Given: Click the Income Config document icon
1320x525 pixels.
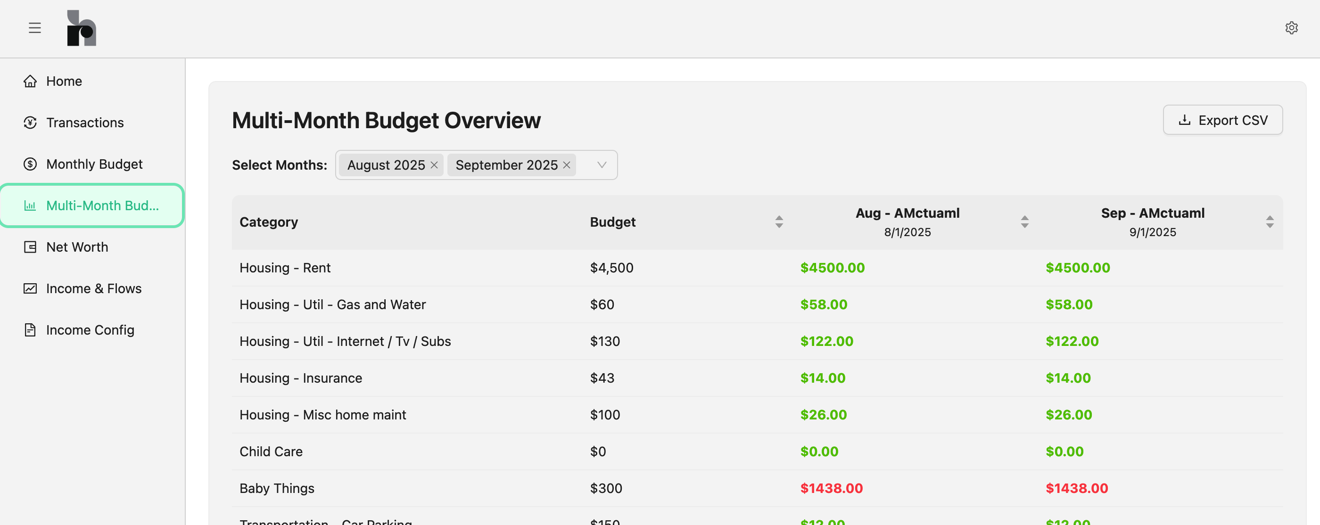Looking at the screenshot, I should point(30,329).
